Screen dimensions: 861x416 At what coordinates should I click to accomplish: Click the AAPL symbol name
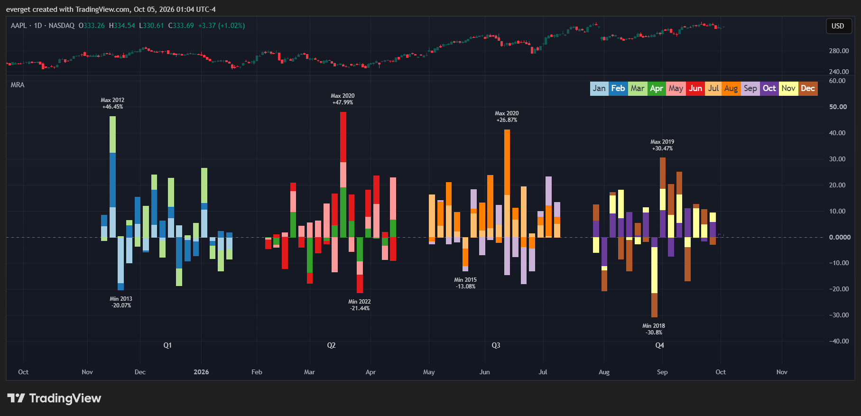pyautogui.click(x=19, y=26)
